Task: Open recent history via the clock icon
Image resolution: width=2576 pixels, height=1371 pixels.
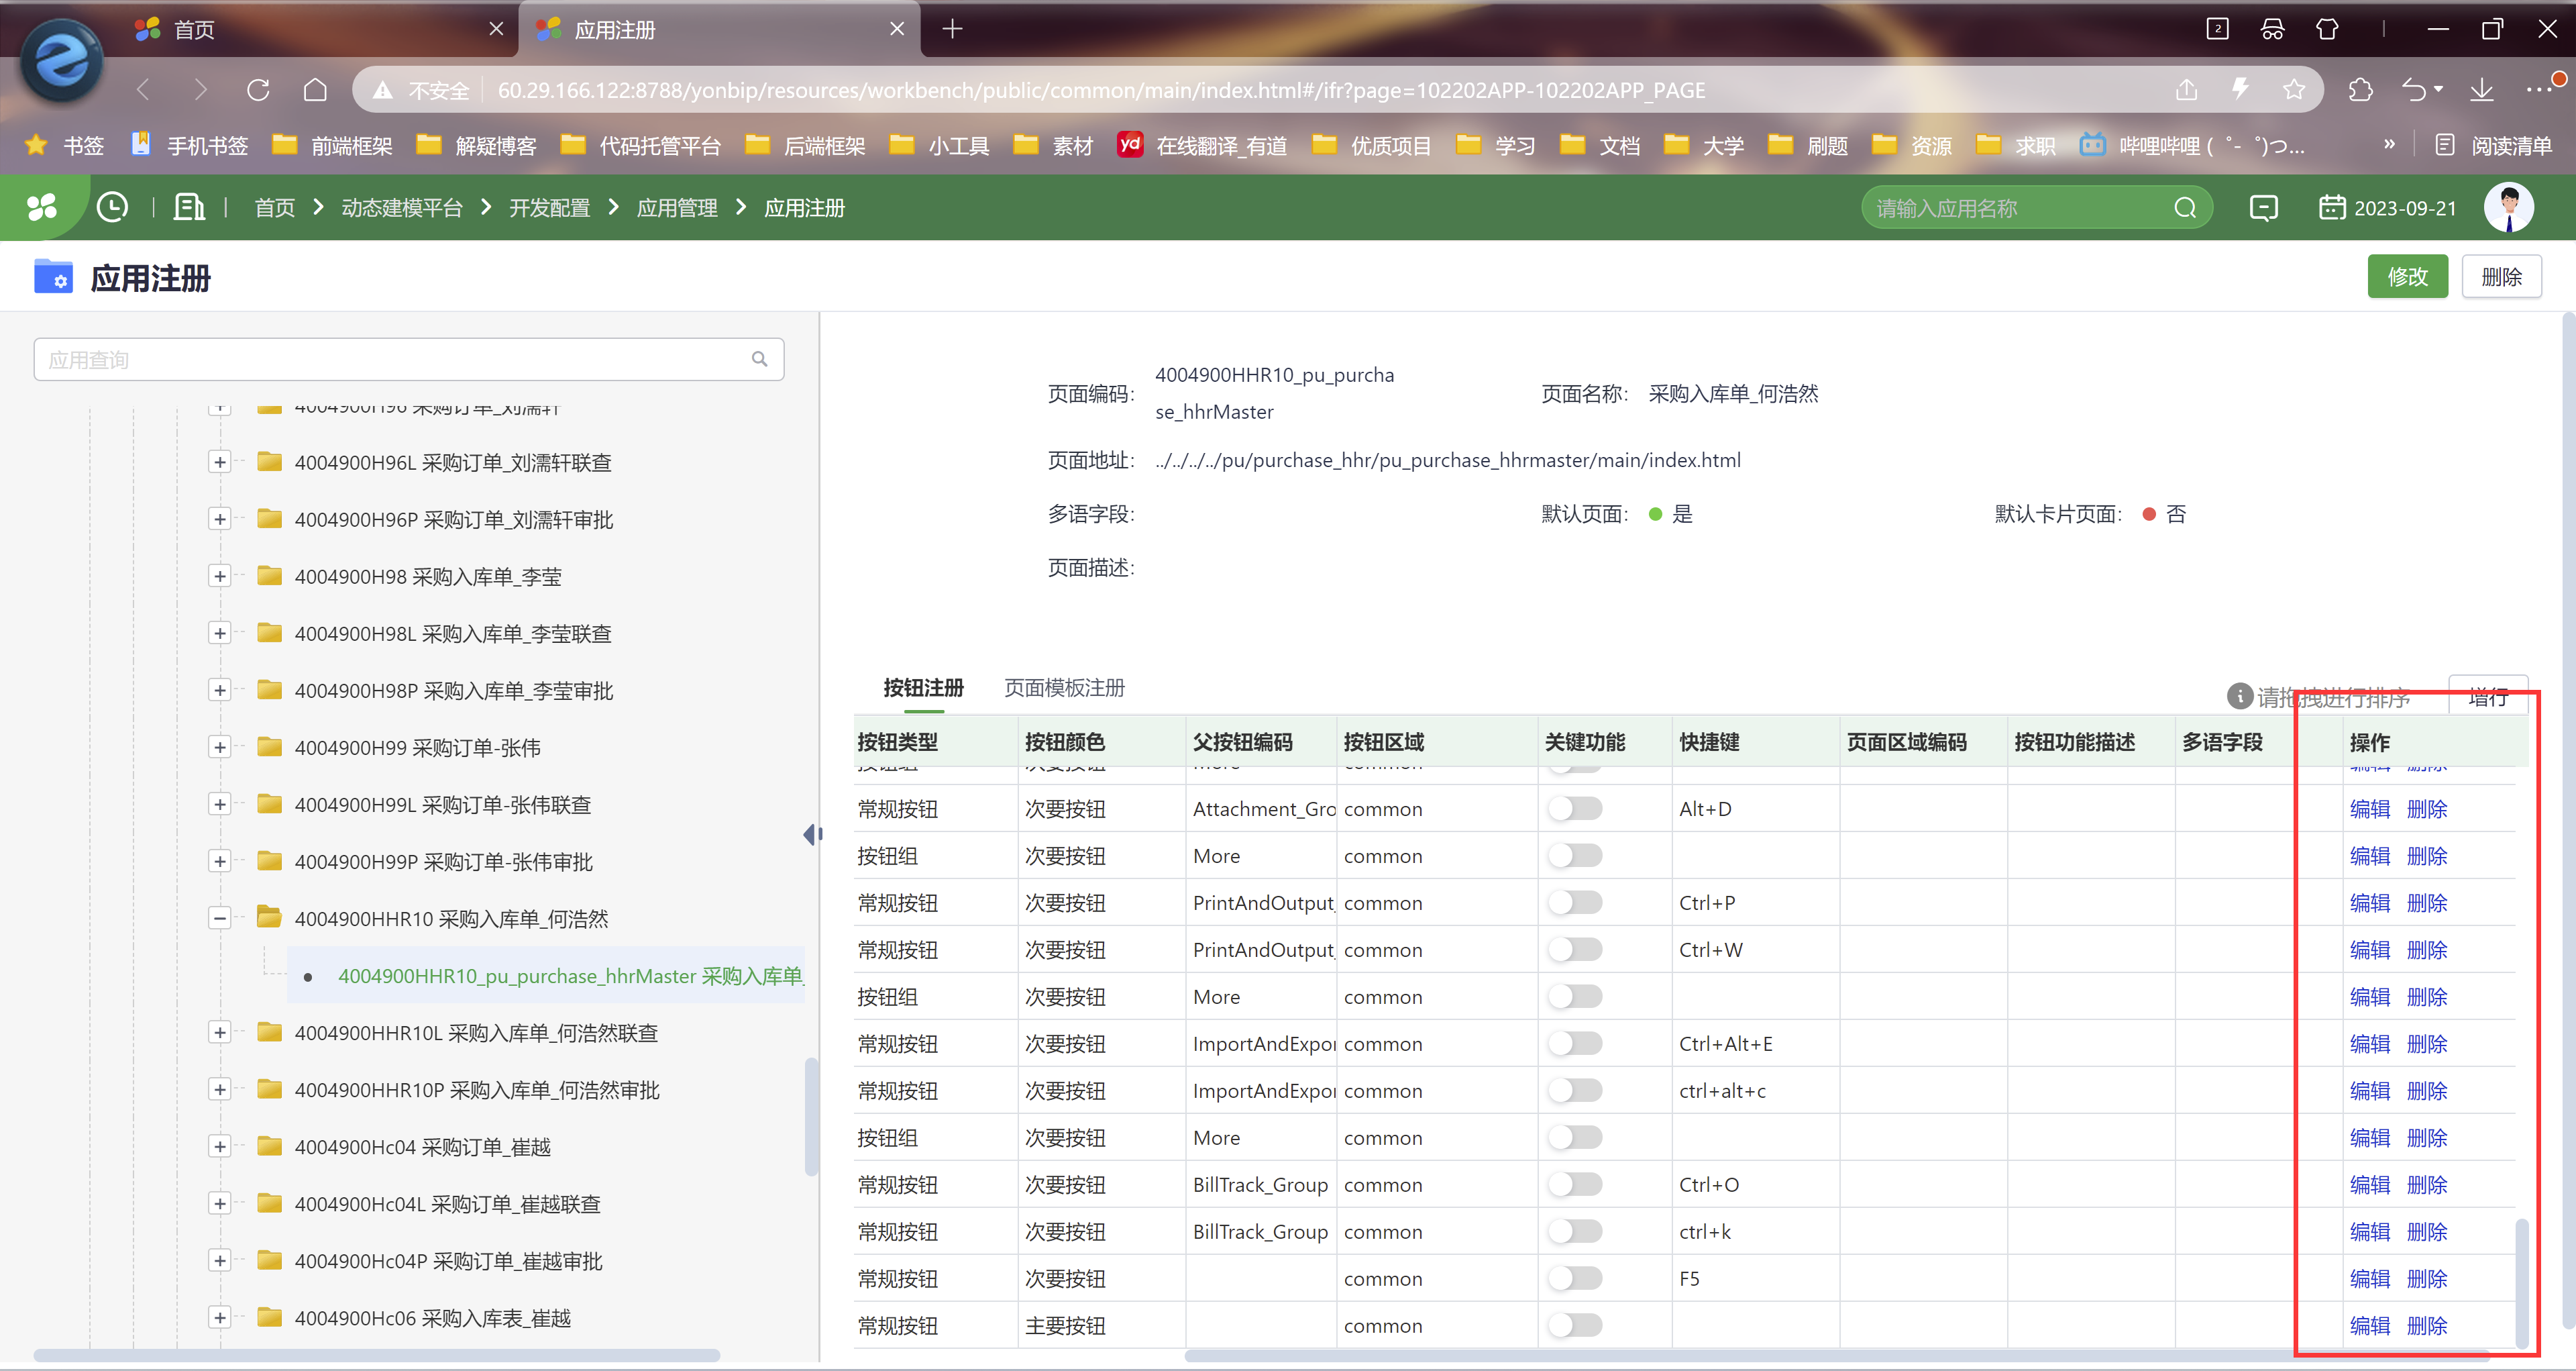Action: tap(112, 207)
